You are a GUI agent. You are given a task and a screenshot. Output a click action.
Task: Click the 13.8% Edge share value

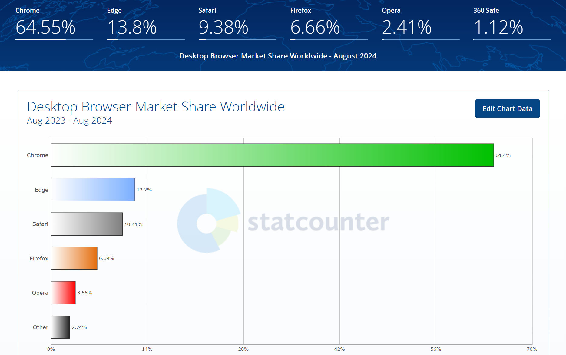pos(132,27)
